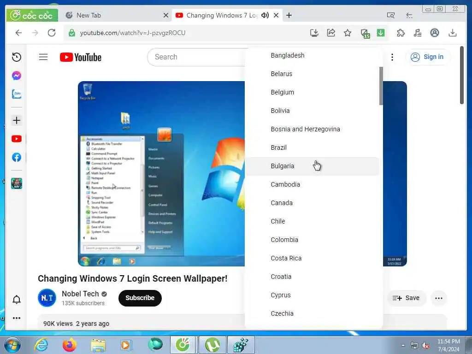
Task: Bookmark page with the star icon
Action: (x=348, y=33)
